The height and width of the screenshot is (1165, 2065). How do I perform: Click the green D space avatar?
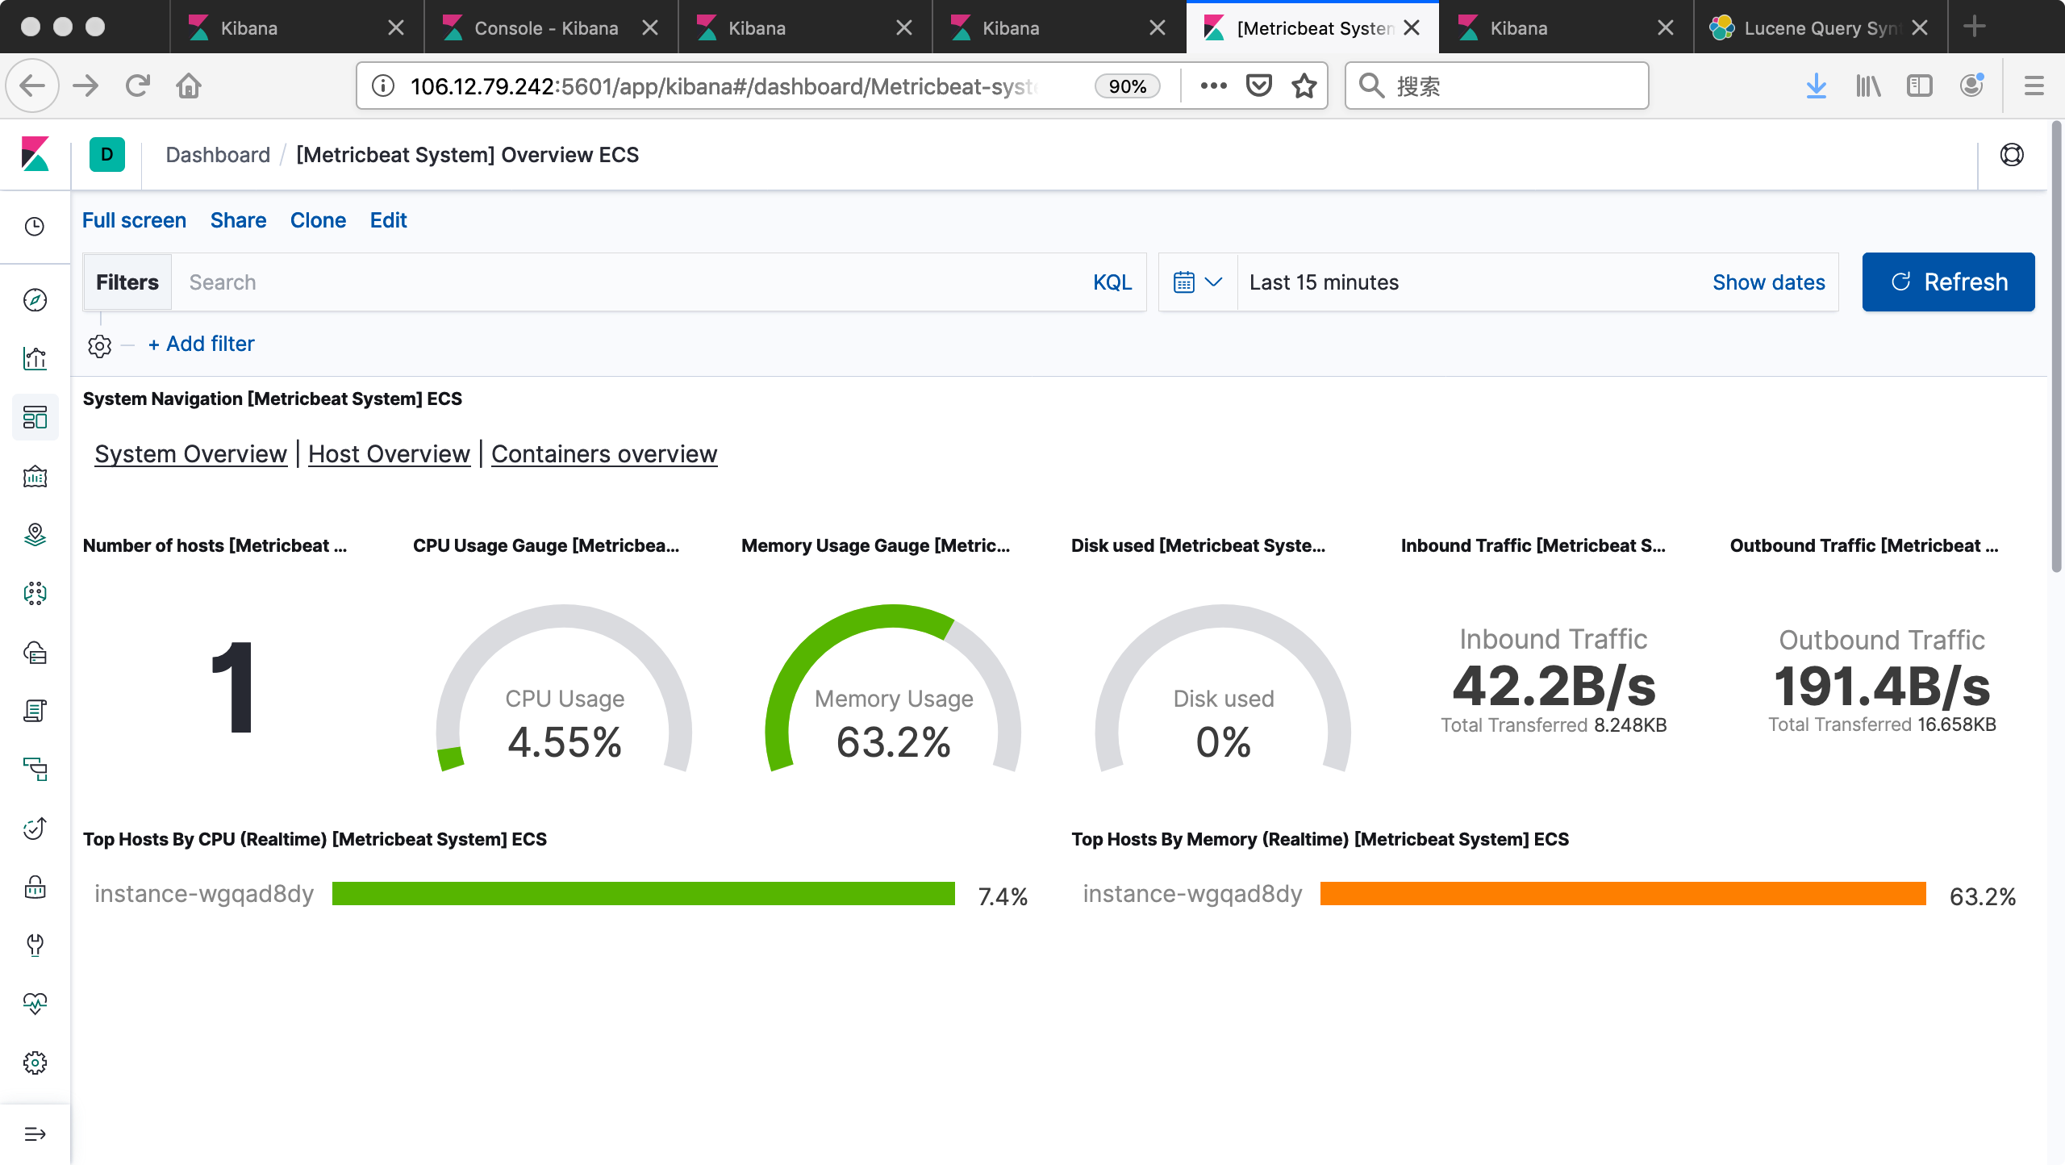(x=107, y=155)
